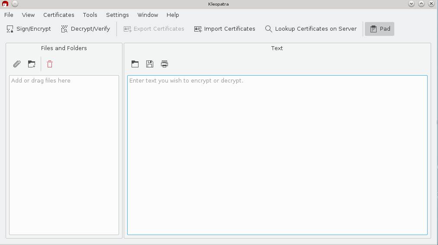Open the Certificates menu
This screenshot has width=438, height=245.
click(x=59, y=15)
